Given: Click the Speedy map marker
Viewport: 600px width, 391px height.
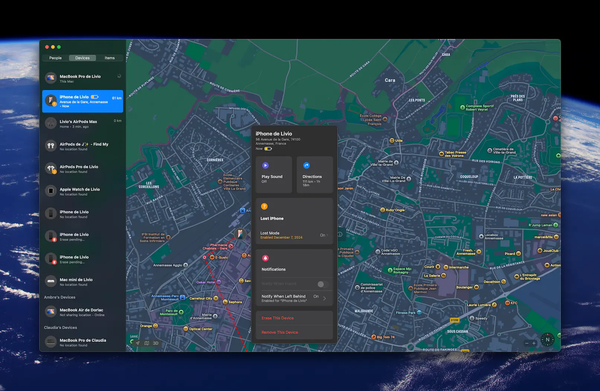Looking at the screenshot, I should coord(472,318).
